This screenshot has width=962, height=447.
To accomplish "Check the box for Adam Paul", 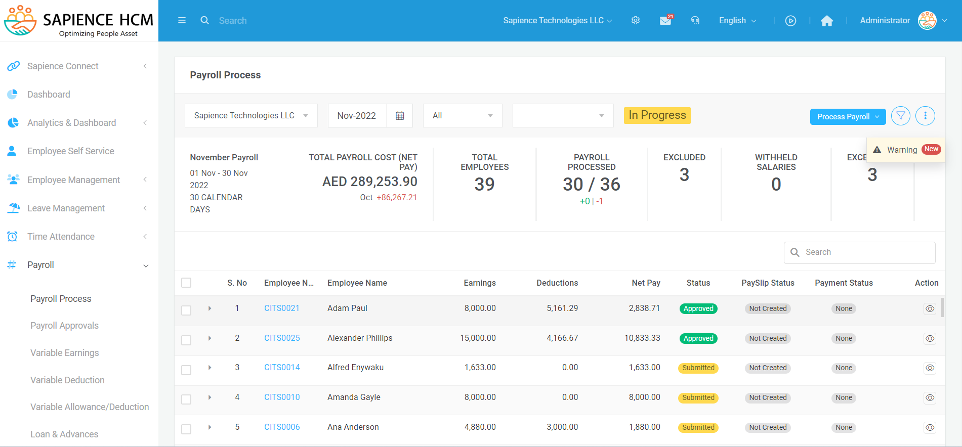I will (x=186, y=310).
